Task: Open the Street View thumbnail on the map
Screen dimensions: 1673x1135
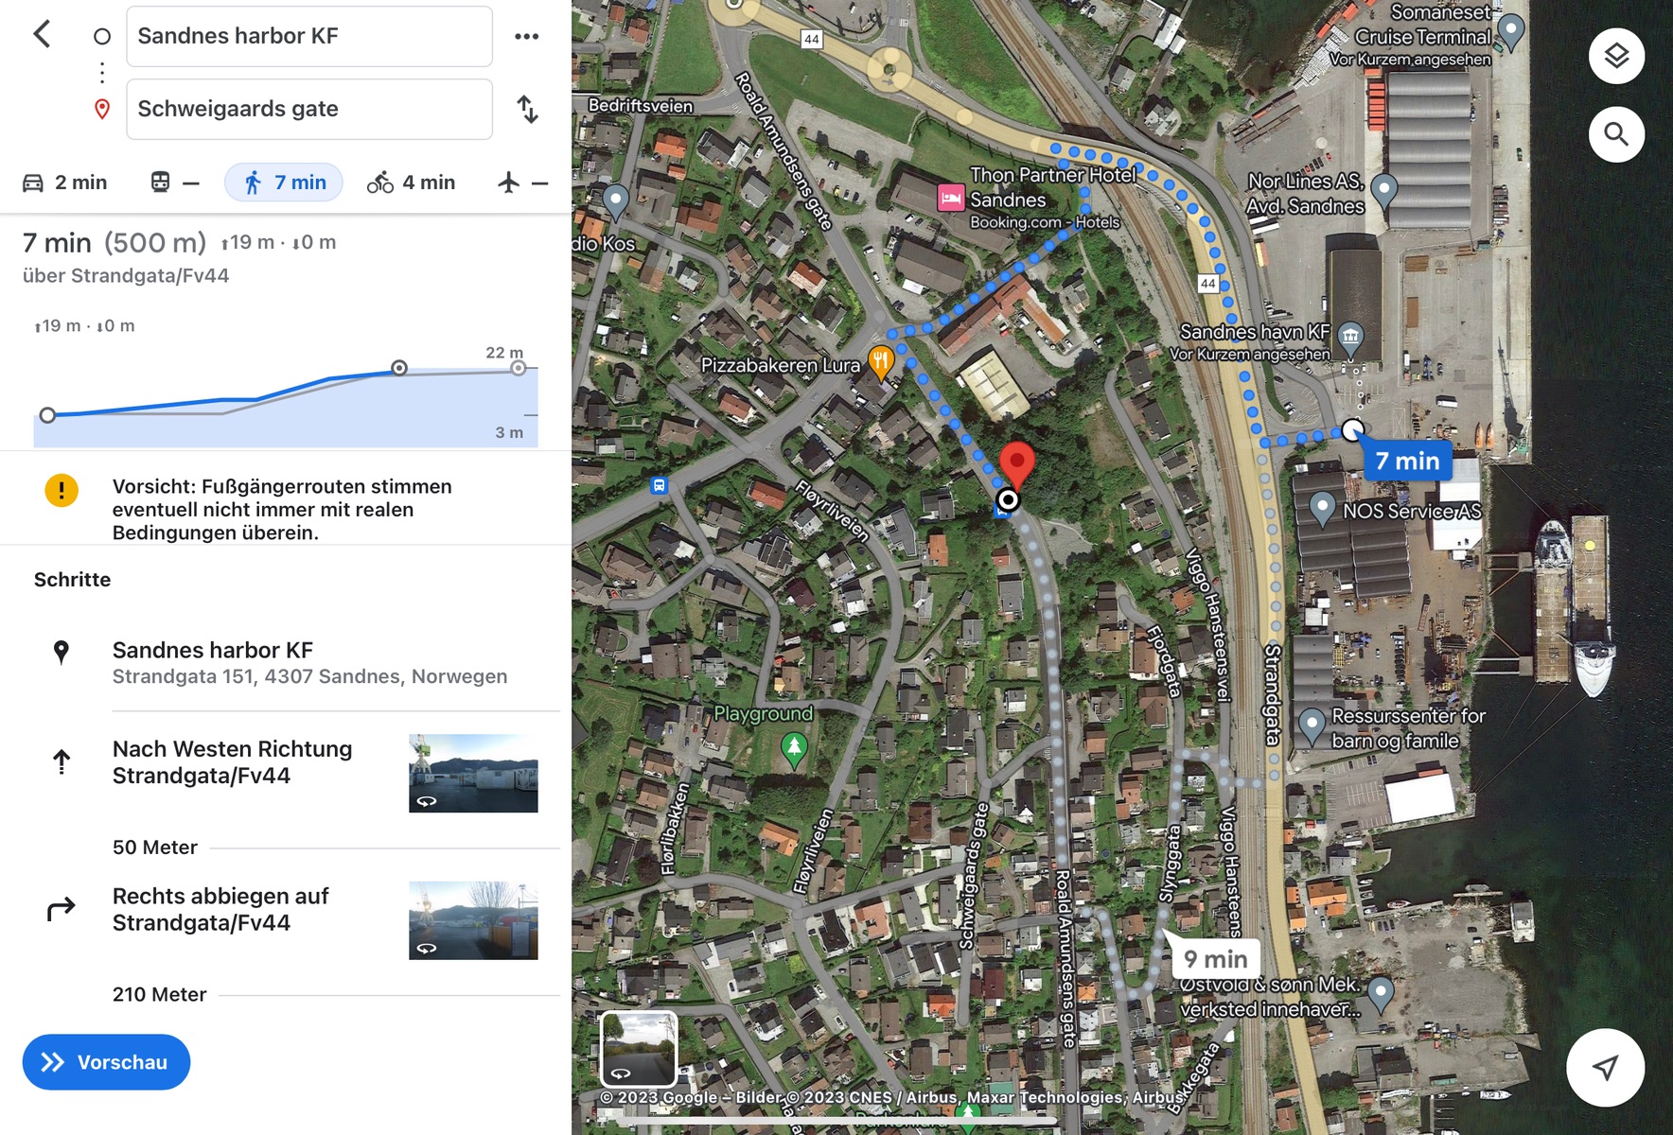Action: click(x=639, y=1049)
